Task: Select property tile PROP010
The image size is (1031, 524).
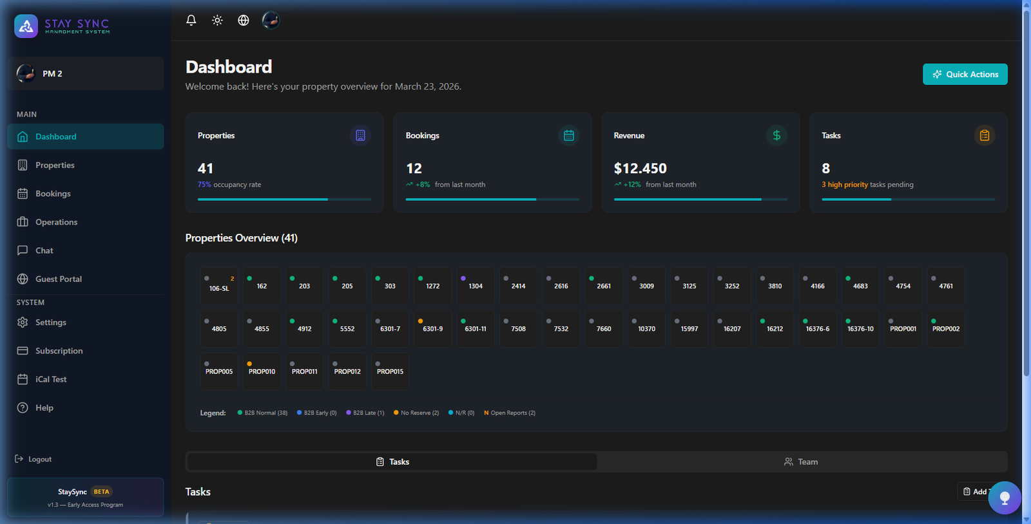Action: pyautogui.click(x=262, y=371)
